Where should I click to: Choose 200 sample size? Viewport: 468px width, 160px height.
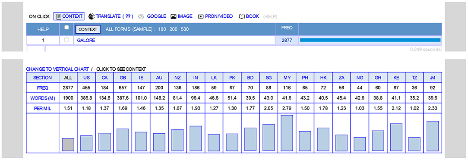[173, 29]
